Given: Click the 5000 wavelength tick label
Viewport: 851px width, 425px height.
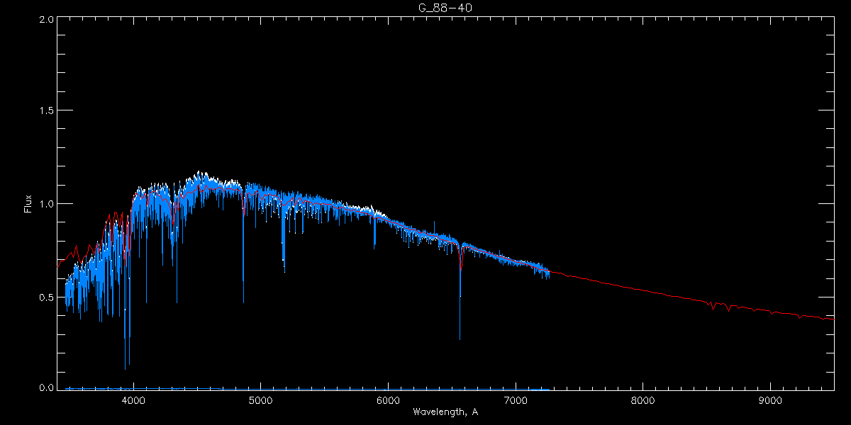Looking at the screenshot, I should 260,399.
